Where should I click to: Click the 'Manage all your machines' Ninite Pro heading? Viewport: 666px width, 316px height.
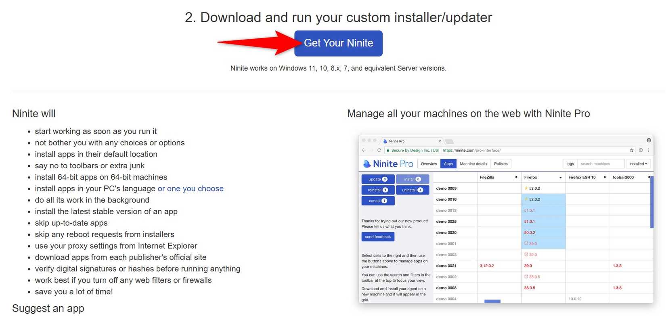click(468, 114)
